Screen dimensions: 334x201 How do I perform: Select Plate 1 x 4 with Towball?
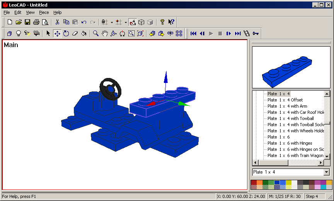pyautogui.click(x=290, y=118)
